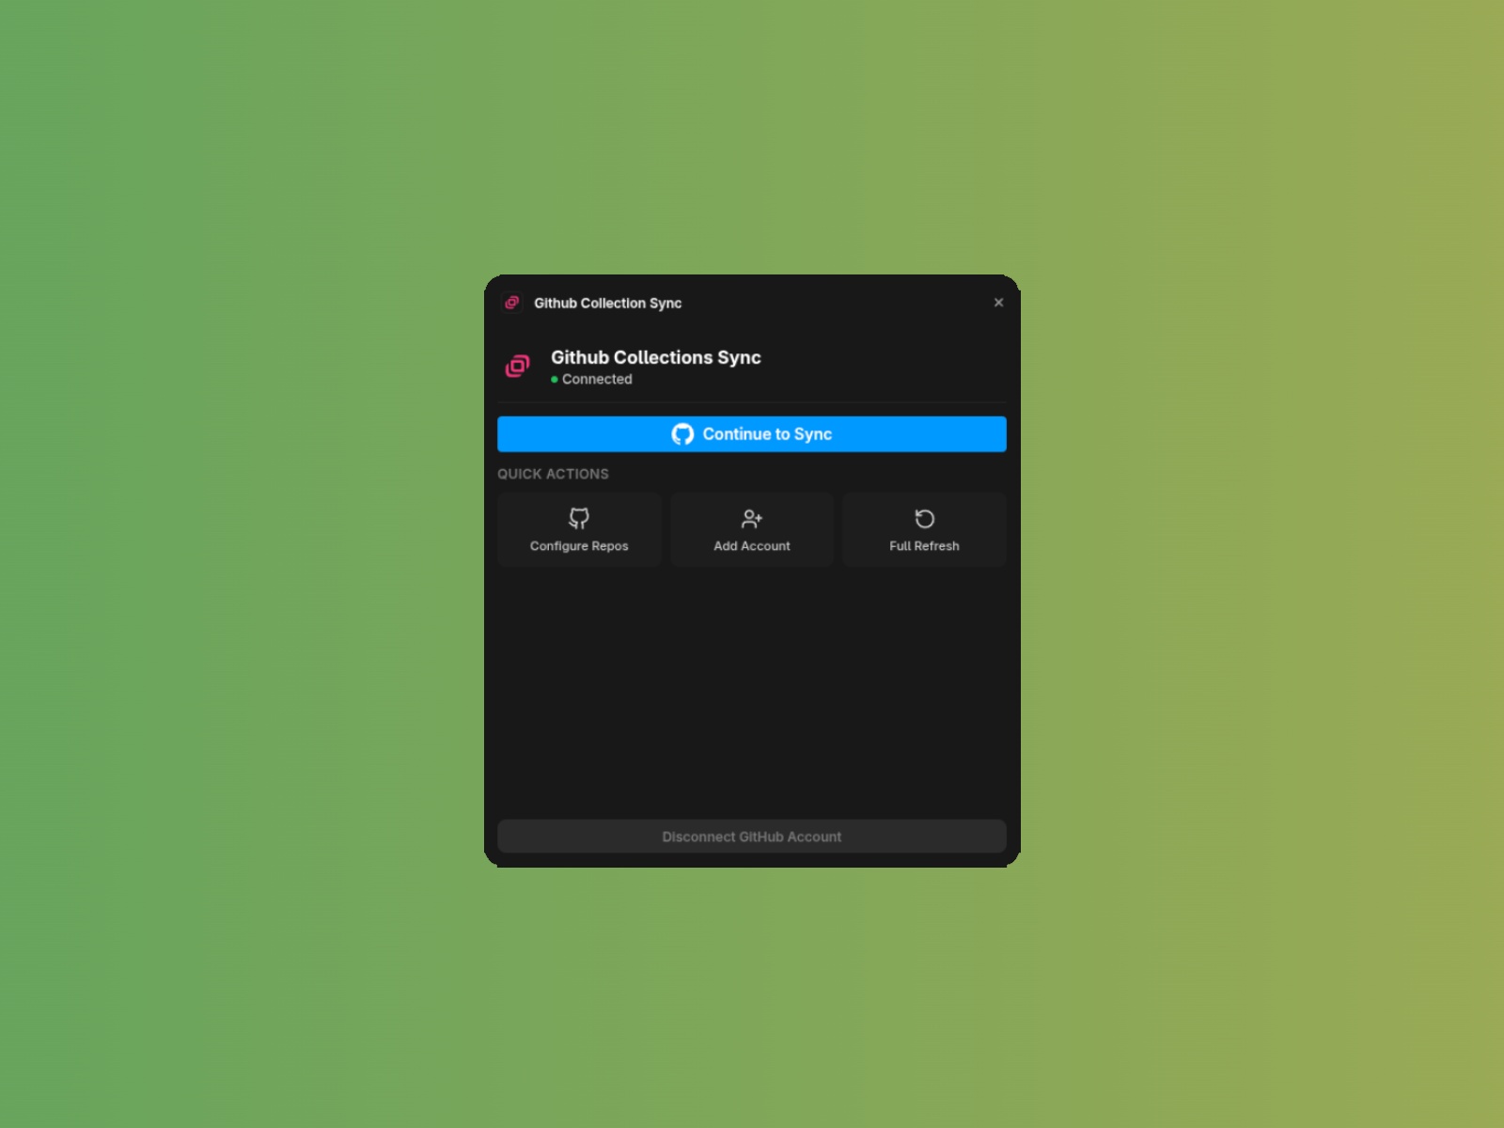Click the person-plus icon above Add Account label
The height and width of the screenshot is (1128, 1504).
point(751,518)
